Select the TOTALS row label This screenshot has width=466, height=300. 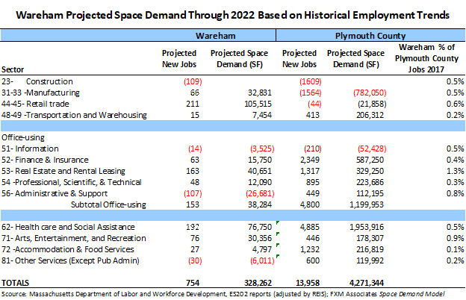click(15, 283)
